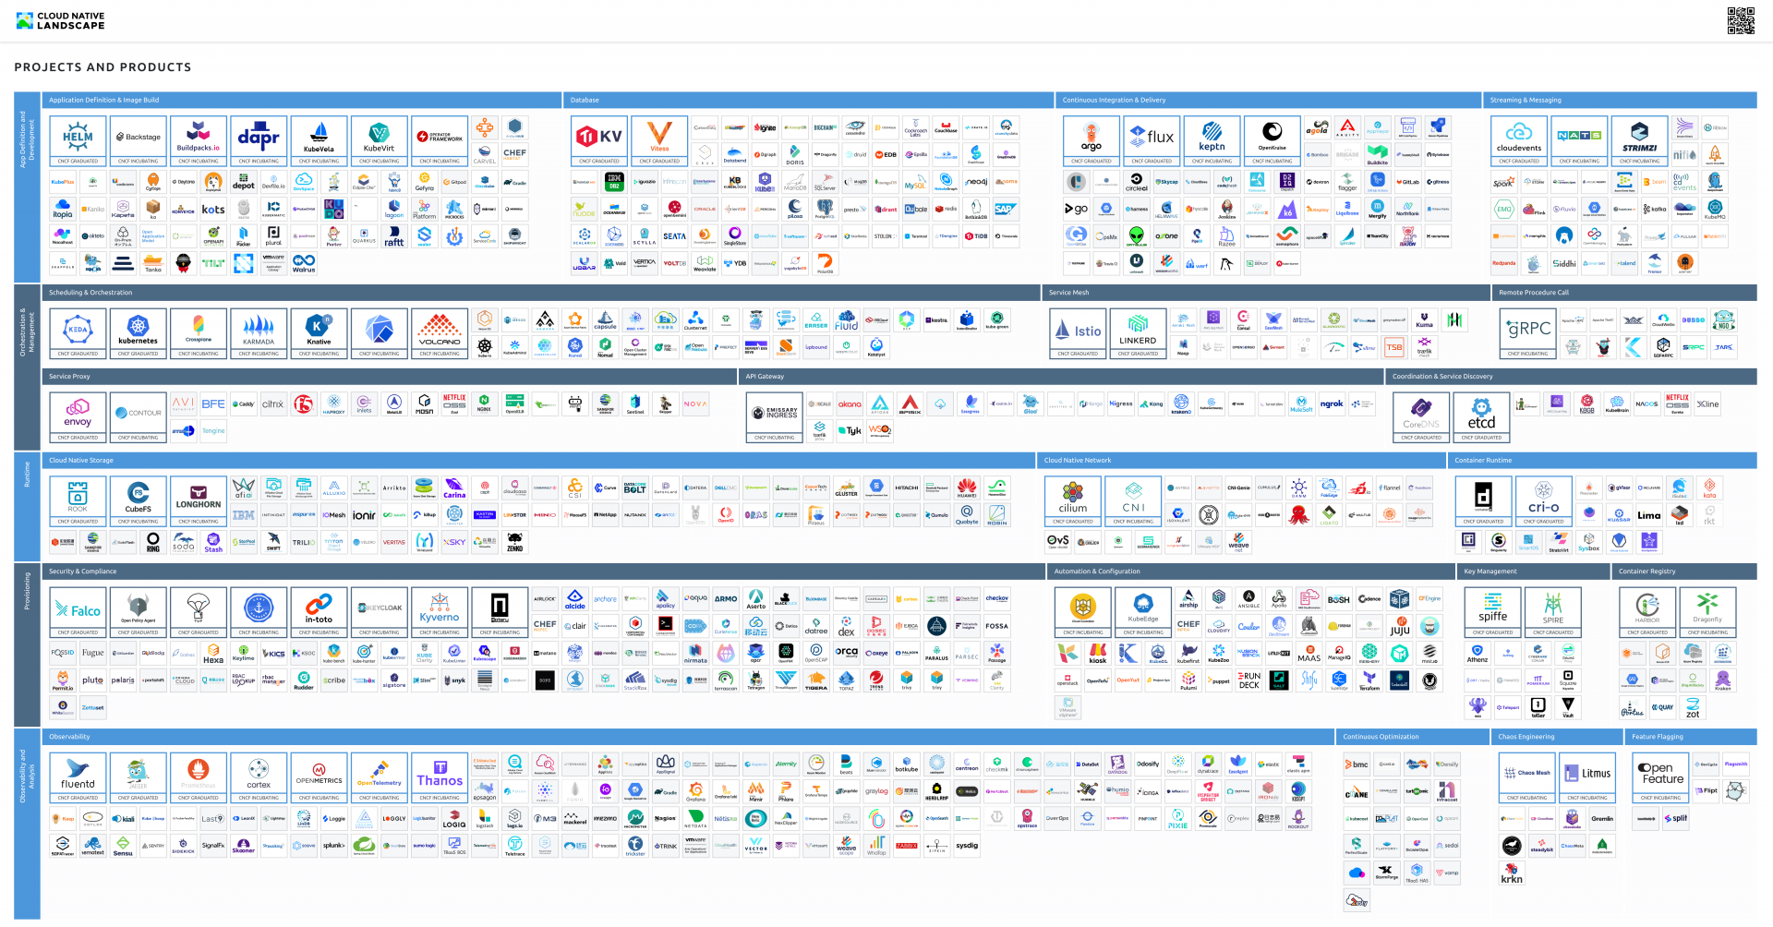This screenshot has width=1773, height=927.
Task: Select the Backstage project card
Action: click(x=138, y=141)
